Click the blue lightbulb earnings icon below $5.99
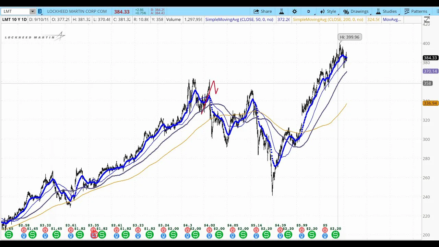 [302, 236]
